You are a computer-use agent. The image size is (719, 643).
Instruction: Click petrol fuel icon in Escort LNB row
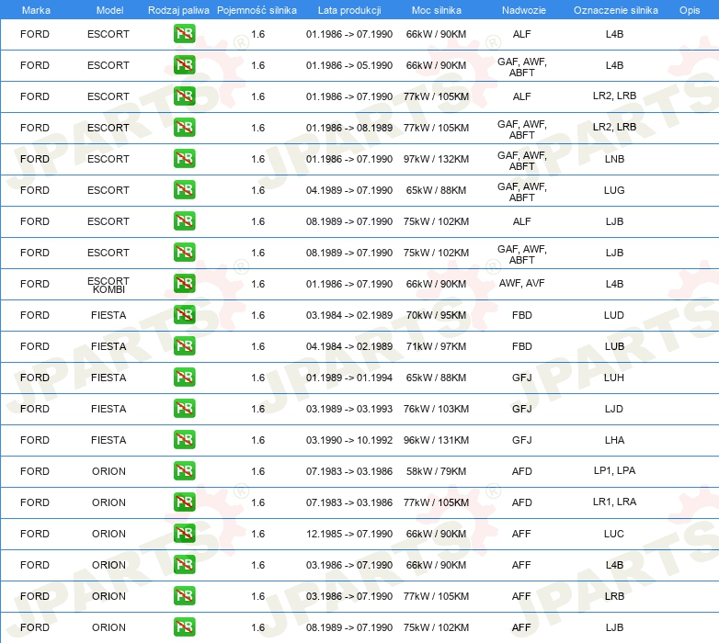[x=184, y=159]
